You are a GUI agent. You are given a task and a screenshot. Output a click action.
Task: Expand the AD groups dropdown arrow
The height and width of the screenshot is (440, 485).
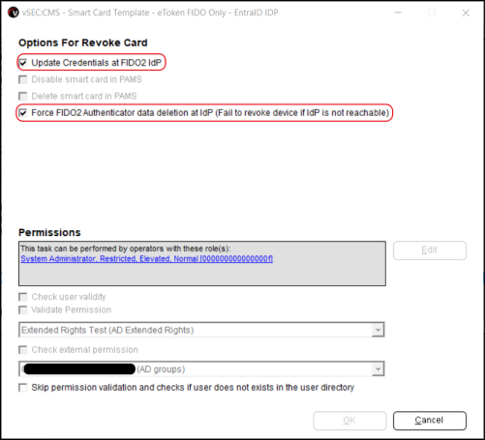click(x=378, y=369)
